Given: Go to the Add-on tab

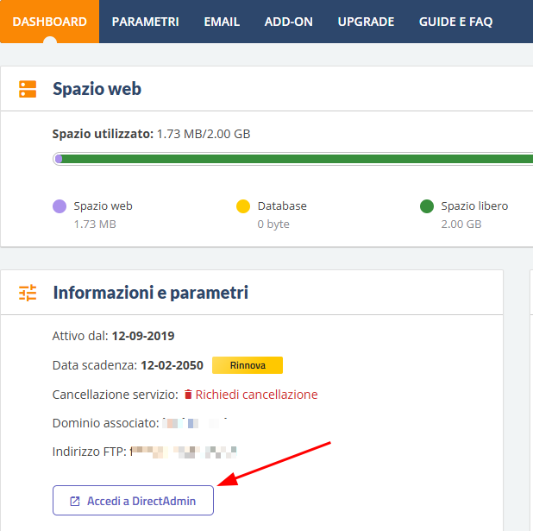Looking at the screenshot, I should [x=288, y=22].
